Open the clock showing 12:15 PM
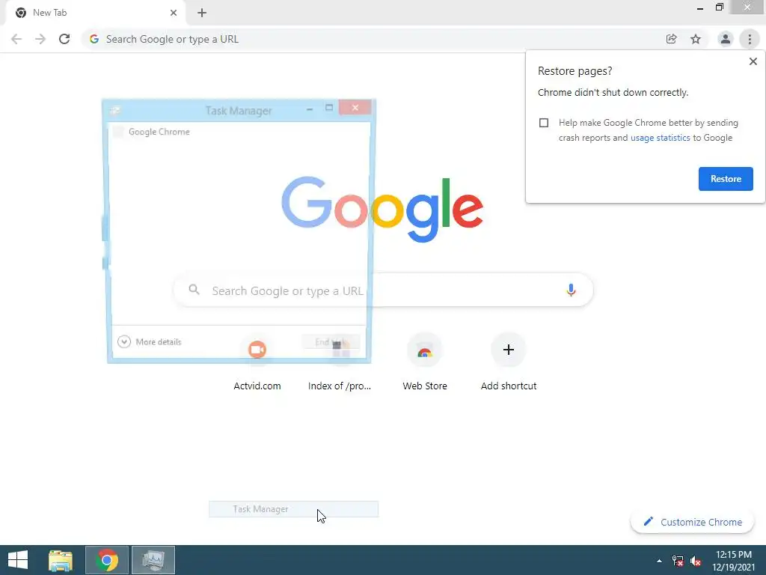Screen dimensions: 766x575 pyautogui.click(x=734, y=561)
